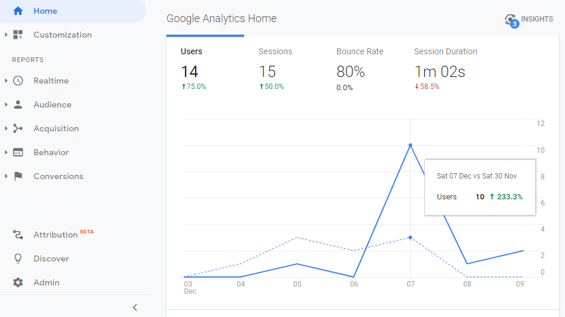This screenshot has width=565, height=317.
Task: Click the 05 date label on the axis
Action: coord(297,284)
